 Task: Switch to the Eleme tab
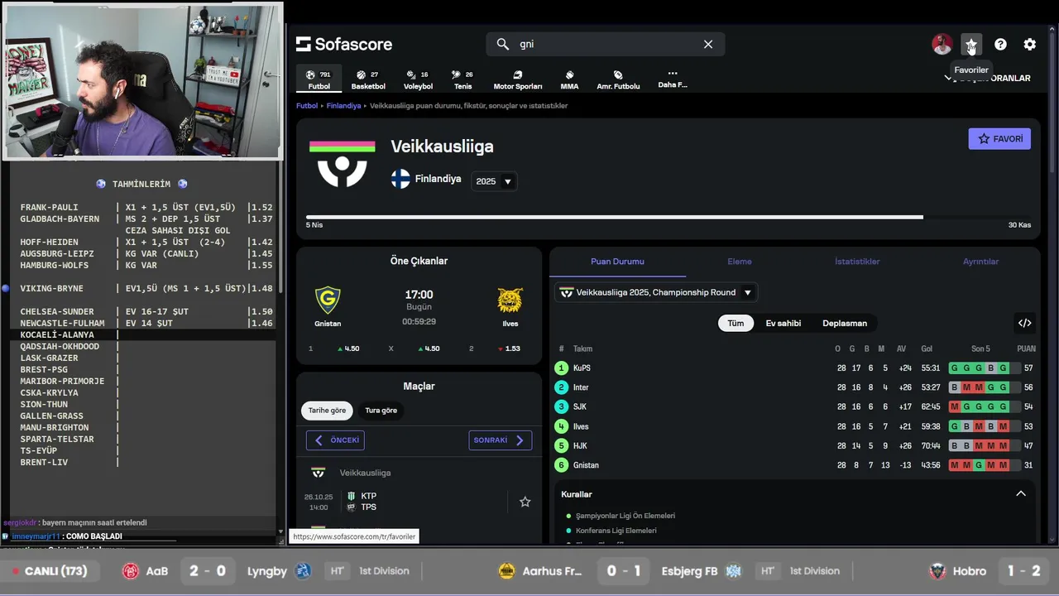740,262
